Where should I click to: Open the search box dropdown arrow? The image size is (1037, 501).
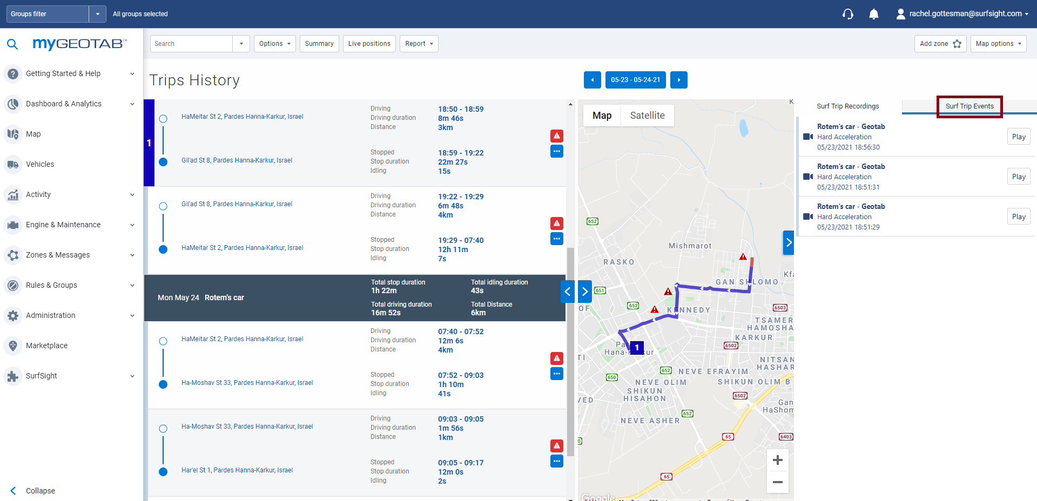tap(241, 44)
